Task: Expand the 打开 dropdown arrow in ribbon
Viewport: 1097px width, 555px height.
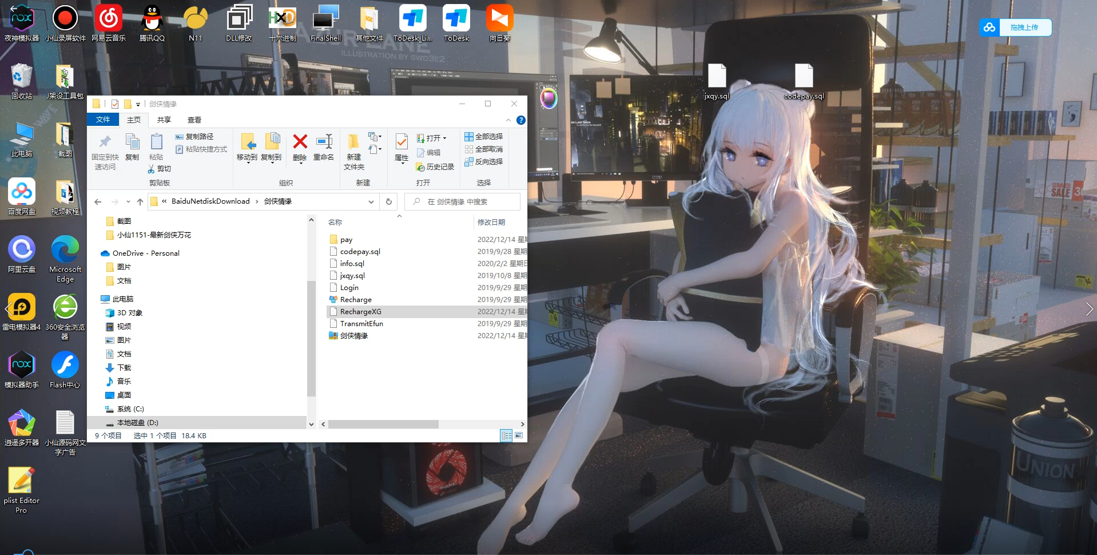Action: tap(444, 138)
